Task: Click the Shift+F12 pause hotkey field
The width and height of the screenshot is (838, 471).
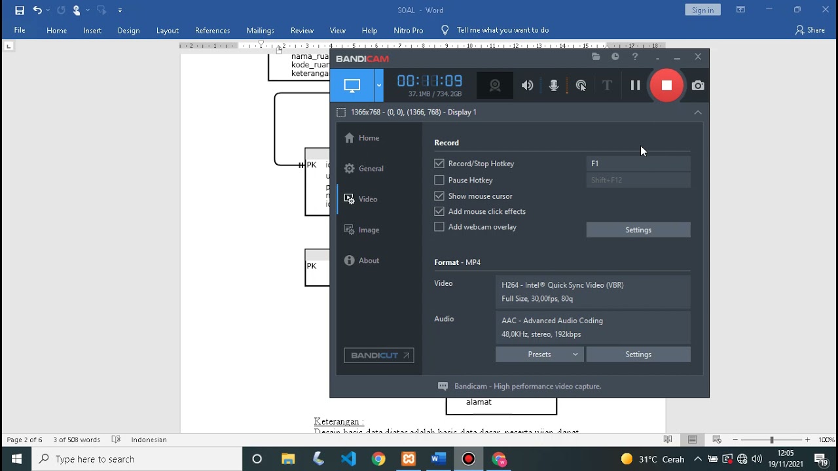Action: tap(638, 180)
